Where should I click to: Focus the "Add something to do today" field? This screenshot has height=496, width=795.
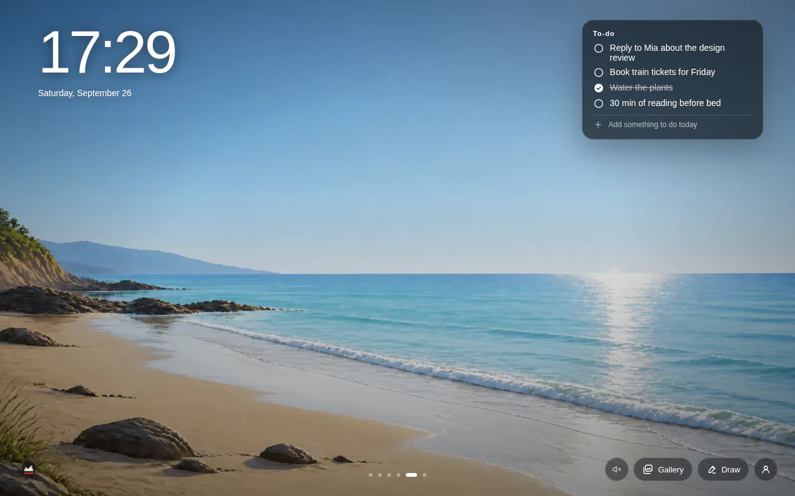[x=673, y=125]
